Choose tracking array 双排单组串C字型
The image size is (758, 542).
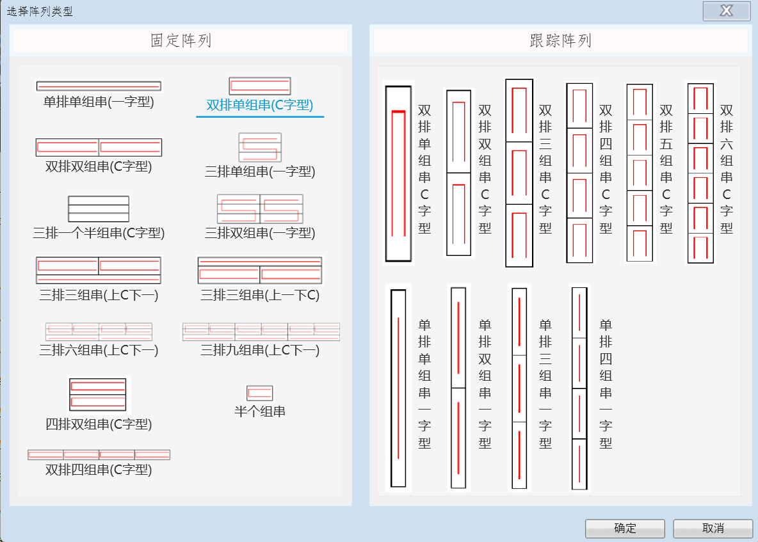tap(398, 173)
